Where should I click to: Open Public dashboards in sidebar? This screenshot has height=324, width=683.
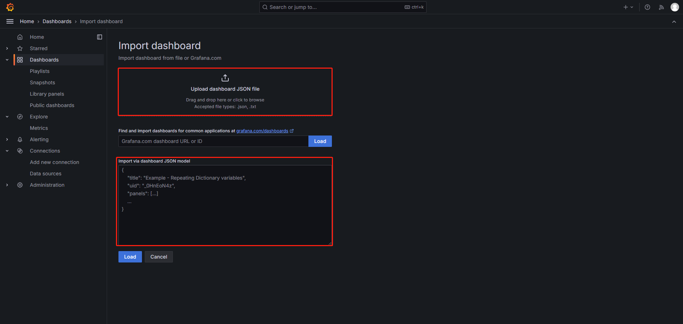52,105
